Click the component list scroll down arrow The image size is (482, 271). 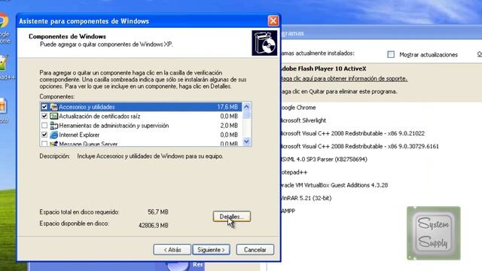[x=246, y=142]
